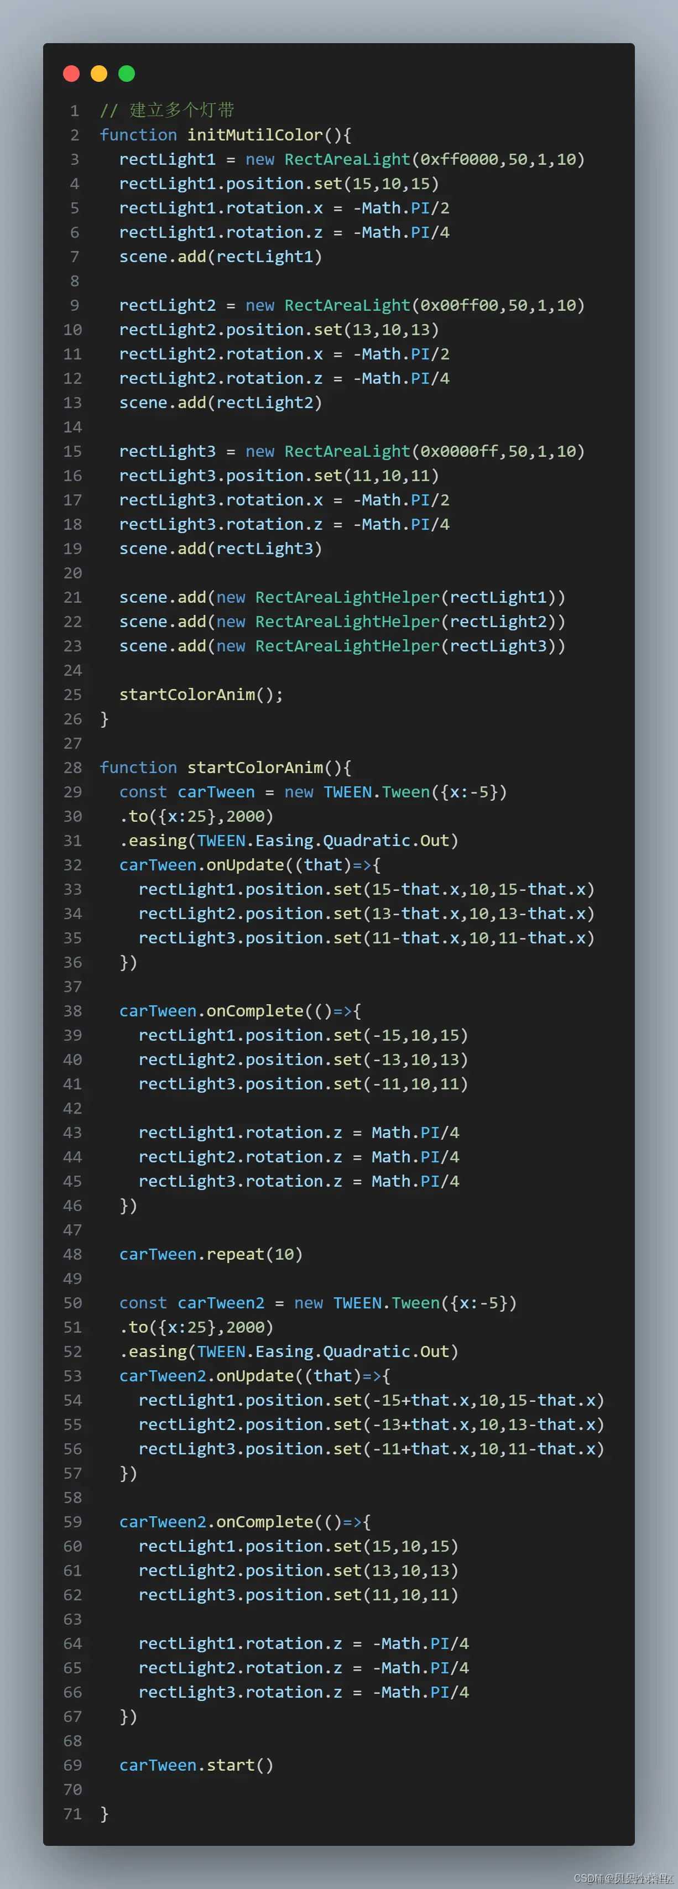This screenshot has width=678, height=1889.
Task: Click line number 62 in gutter
Action: coord(72,1595)
